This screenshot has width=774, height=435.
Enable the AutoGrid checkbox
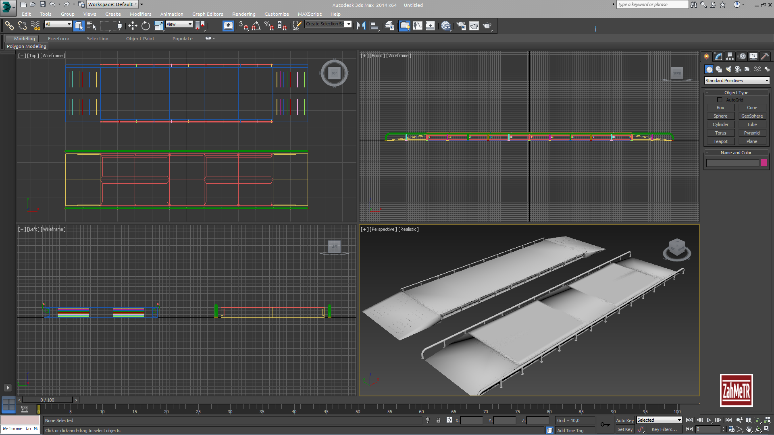(720, 99)
